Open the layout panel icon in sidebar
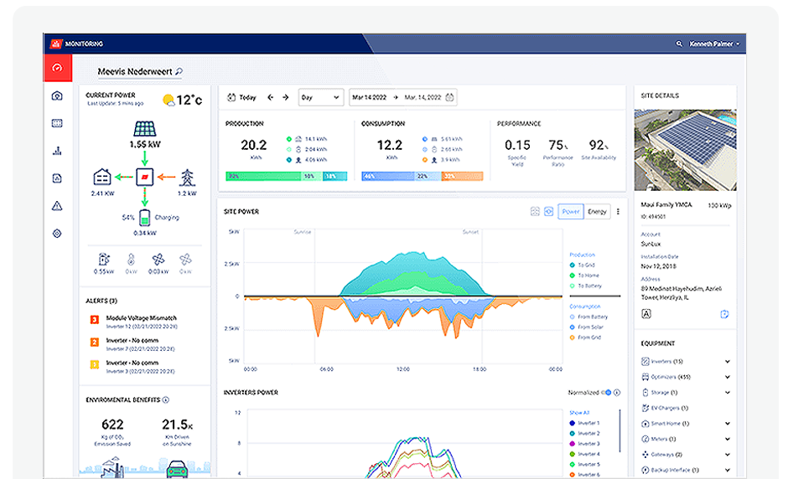Image resolution: width=788 pixels, height=479 pixels. click(57, 123)
